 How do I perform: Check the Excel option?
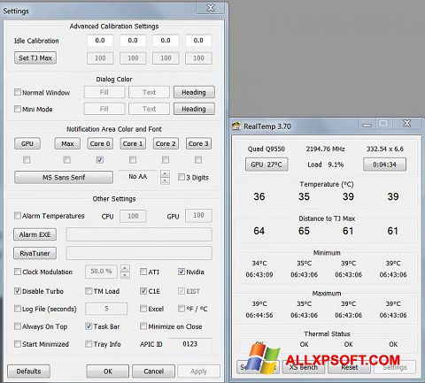(x=143, y=309)
